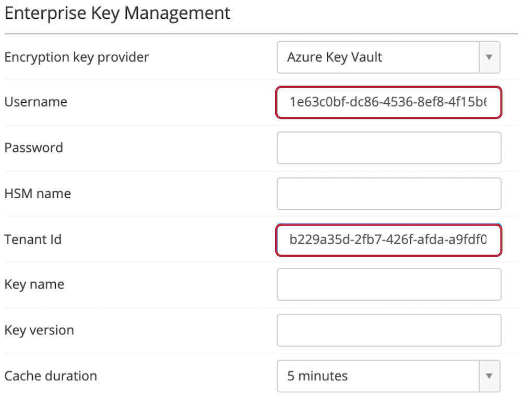Activate the Key version text box
This screenshot has width=522, height=398.
(x=389, y=330)
